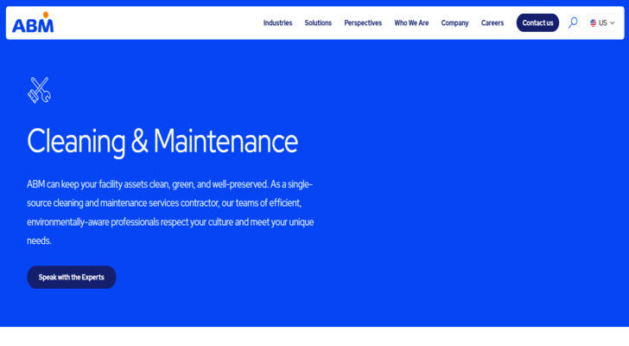Click the crossed tools maintenance icon
The height and width of the screenshot is (346, 629).
point(40,90)
